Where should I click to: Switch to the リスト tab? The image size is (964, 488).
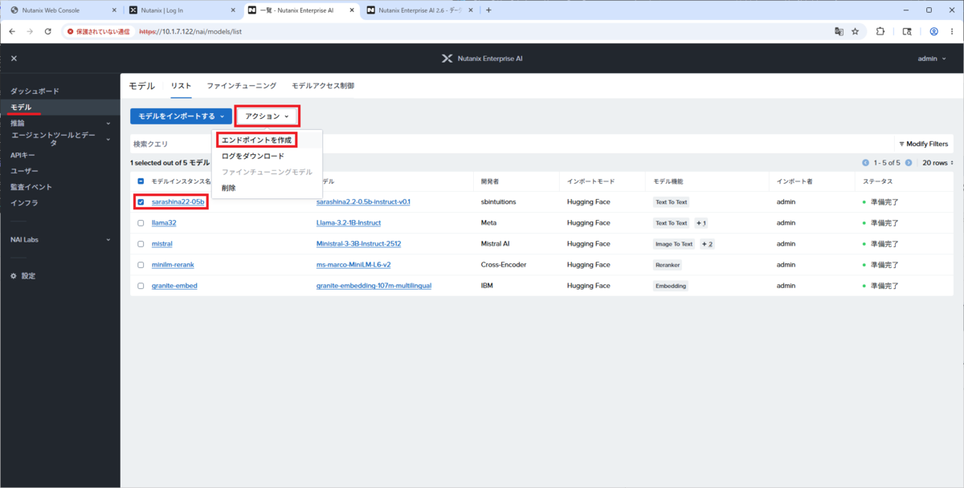point(181,86)
